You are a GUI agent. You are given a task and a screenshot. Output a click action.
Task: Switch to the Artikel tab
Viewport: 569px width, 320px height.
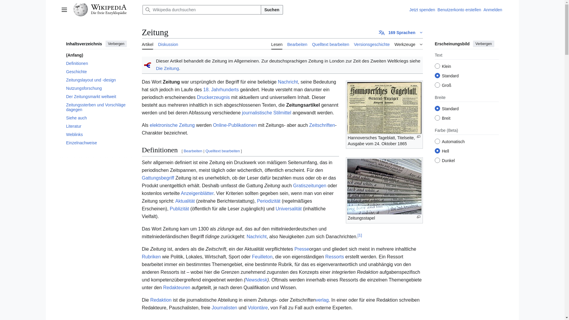148,44
